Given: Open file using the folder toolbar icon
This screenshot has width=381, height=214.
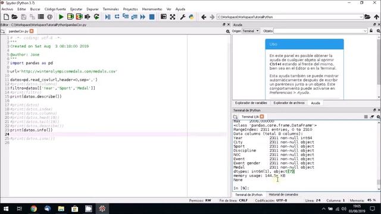Looking at the screenshot, I should (14, 17).
